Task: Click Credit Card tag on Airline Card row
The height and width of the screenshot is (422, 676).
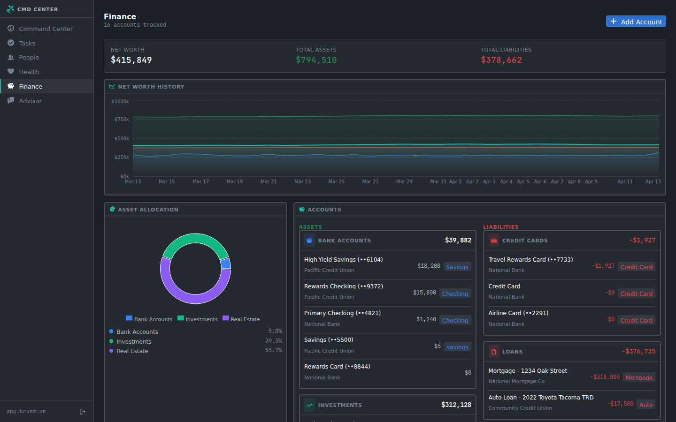Action: 636,320
